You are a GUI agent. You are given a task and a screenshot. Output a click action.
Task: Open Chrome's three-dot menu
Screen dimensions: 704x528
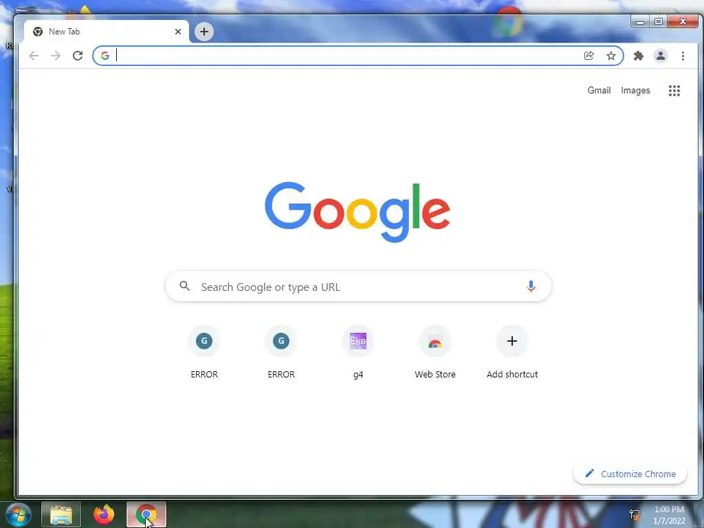click(x=683, y=56)
